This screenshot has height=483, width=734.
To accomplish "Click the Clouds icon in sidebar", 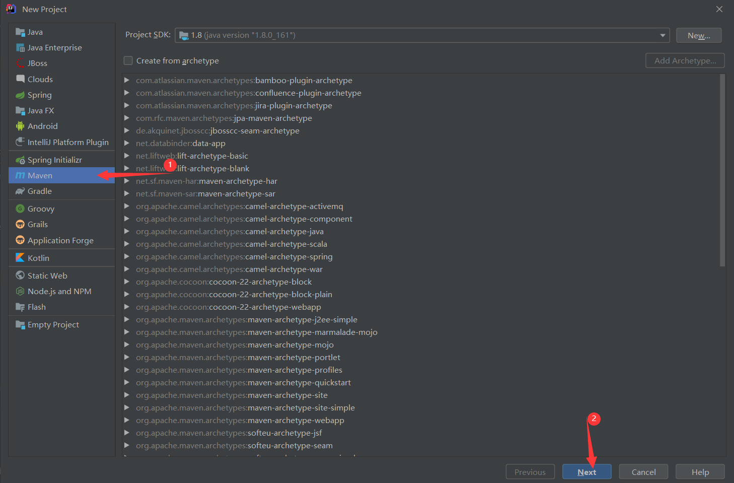I will pyautogui.click(x=20, y=79).
